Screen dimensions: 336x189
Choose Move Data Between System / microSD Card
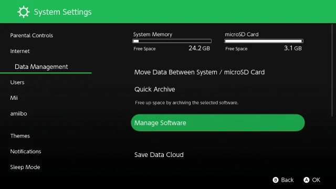(199, 72)
